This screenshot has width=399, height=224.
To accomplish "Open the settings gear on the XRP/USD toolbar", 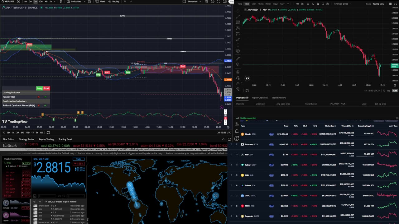I will pos(318,4).
